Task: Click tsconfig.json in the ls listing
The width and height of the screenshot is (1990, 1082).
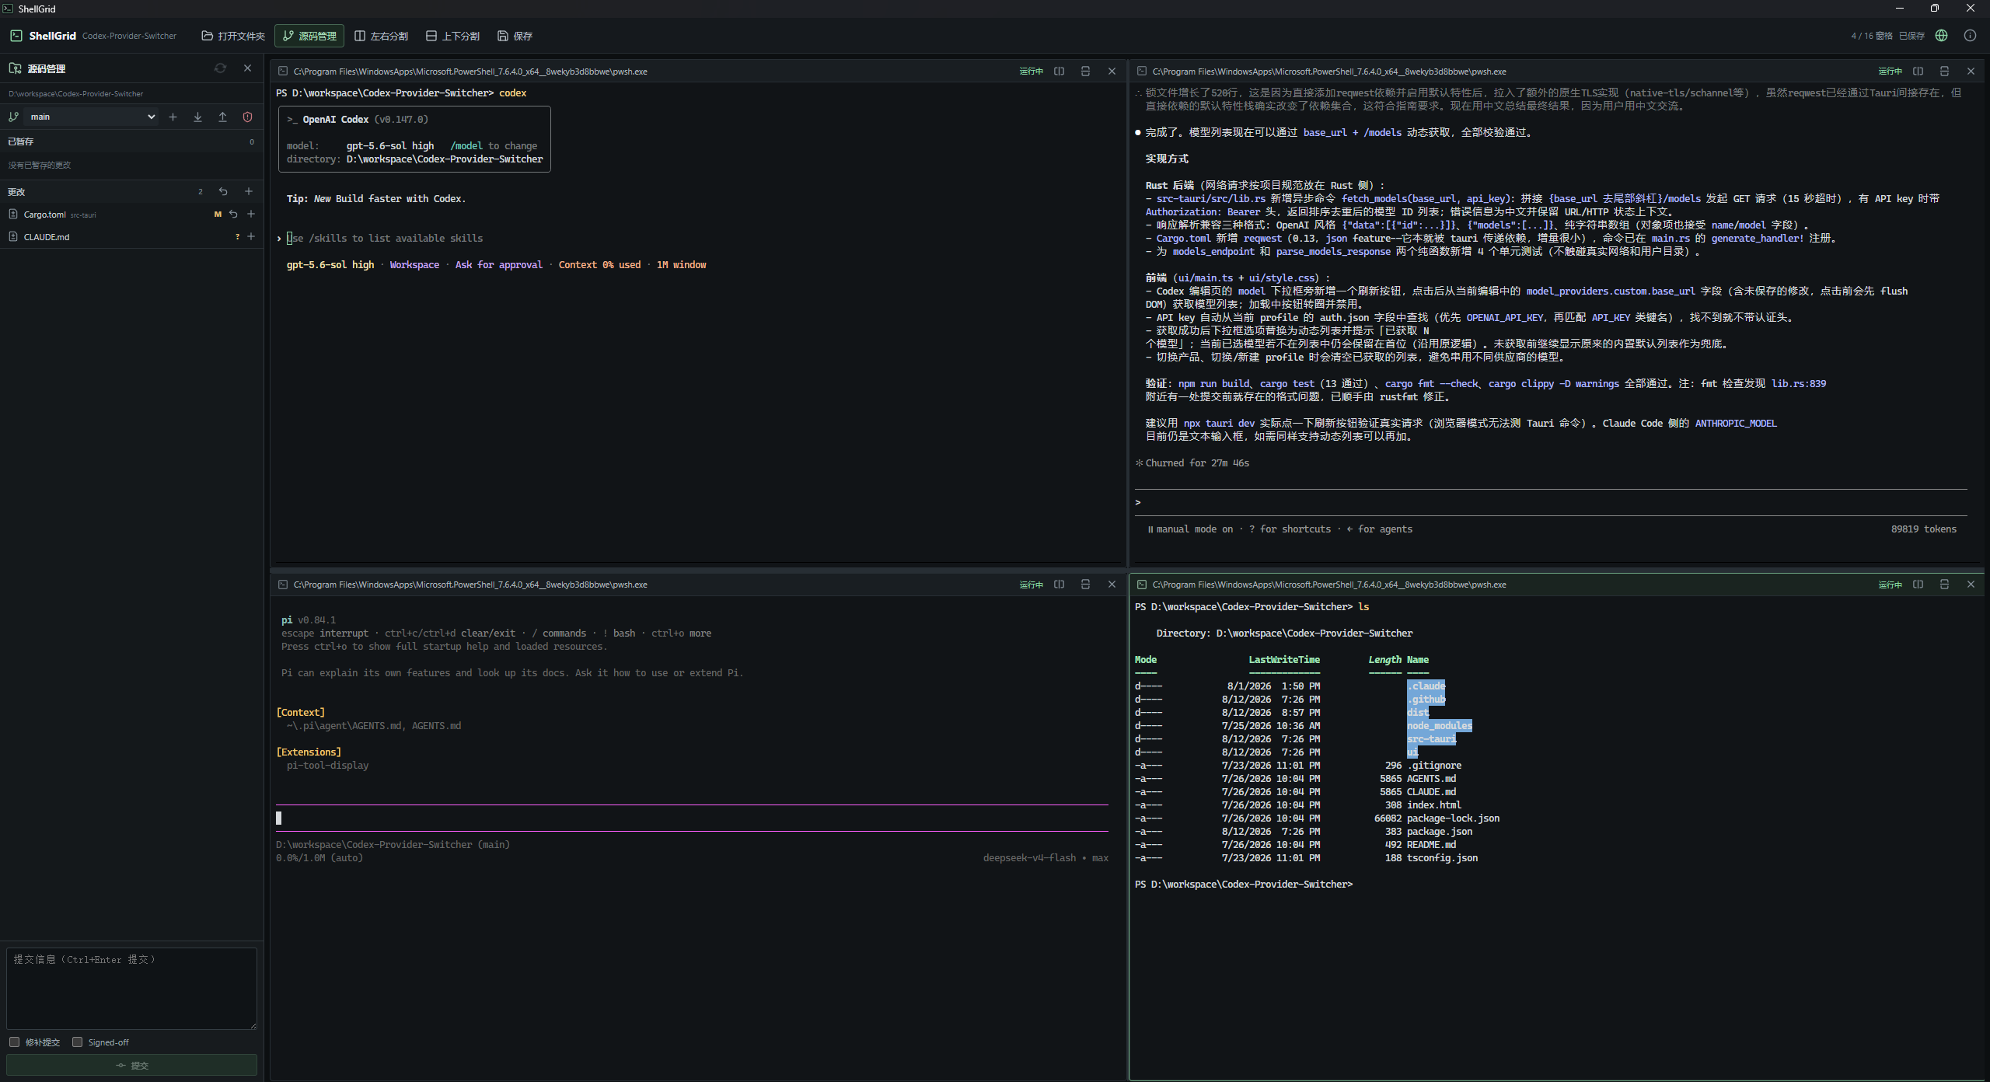Action: (1442, 857)
